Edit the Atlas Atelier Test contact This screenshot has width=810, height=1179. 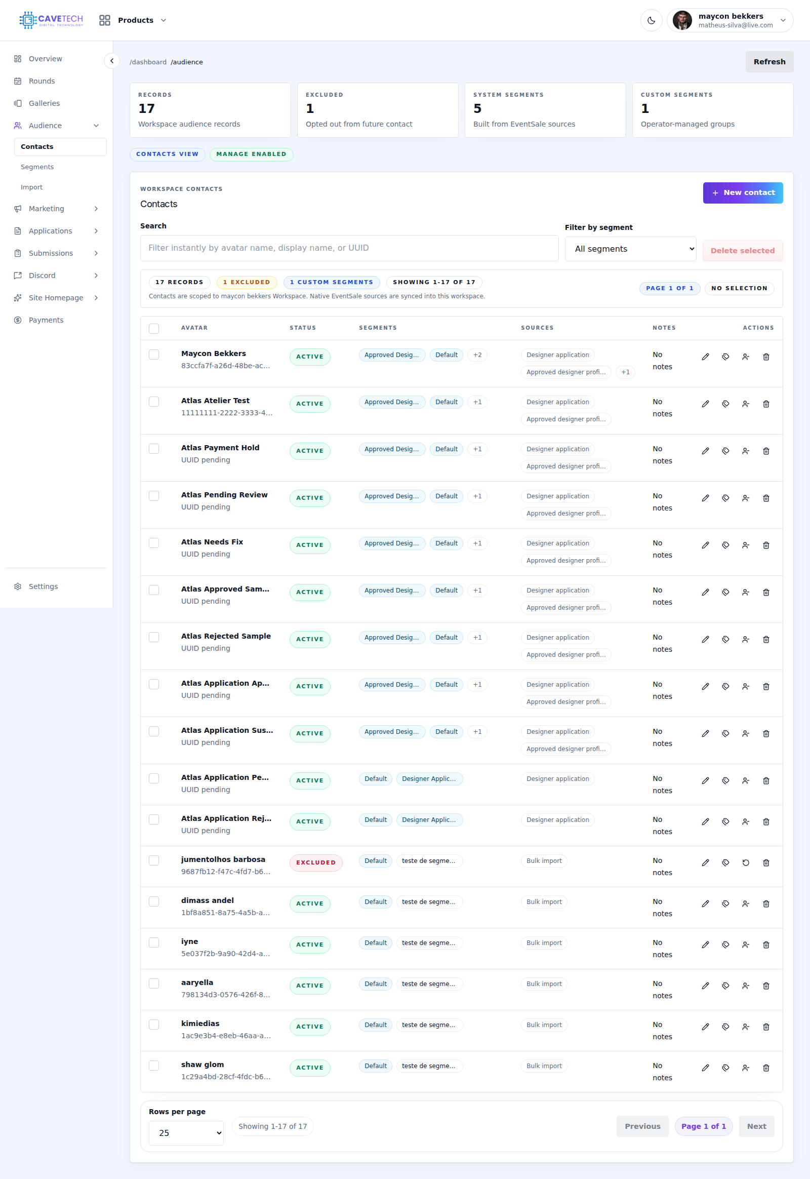(x=705, y=404)
